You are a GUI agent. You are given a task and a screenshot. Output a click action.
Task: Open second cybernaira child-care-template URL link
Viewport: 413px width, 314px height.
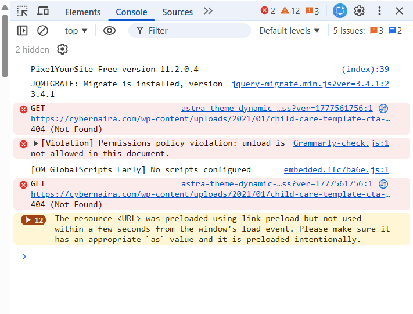[210, 194]
